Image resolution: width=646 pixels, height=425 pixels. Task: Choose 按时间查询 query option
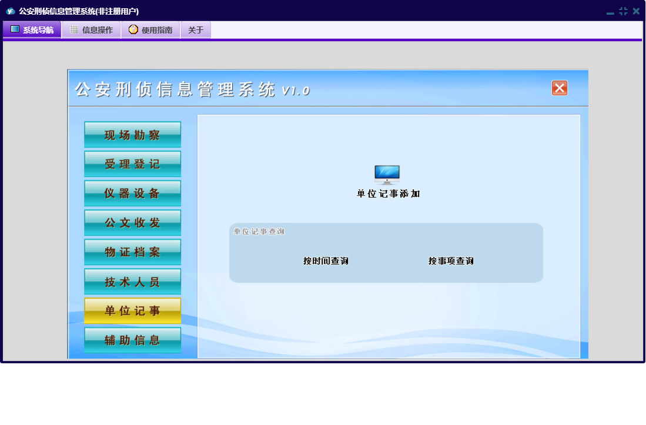point(326,261)
